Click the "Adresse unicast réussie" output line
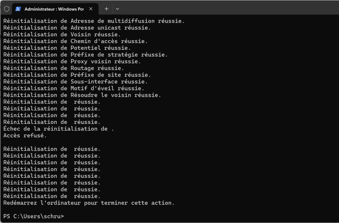339x223 pixels. pos(77,28)
